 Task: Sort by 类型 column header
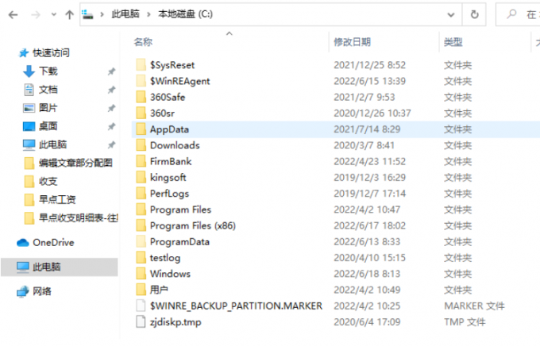click(x=453, y=42)
